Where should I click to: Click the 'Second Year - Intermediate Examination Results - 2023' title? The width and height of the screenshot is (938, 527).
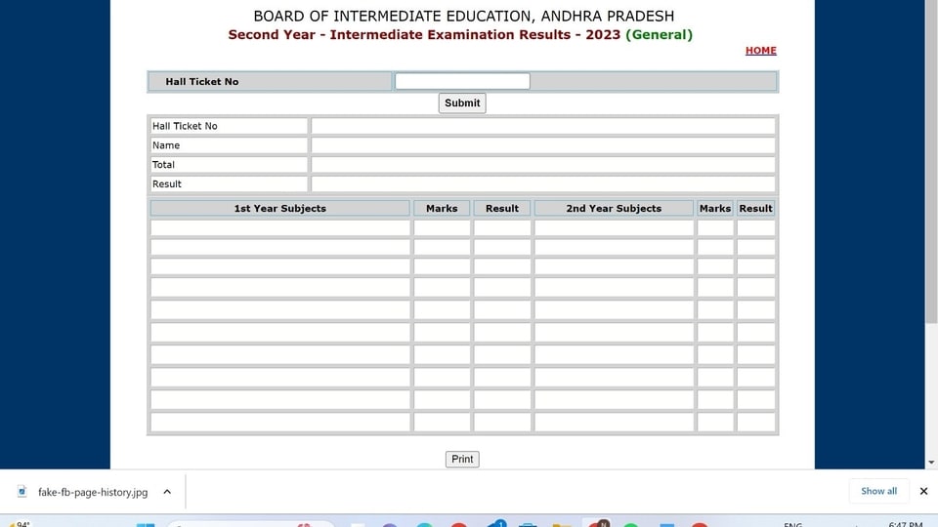coord(424,35)
